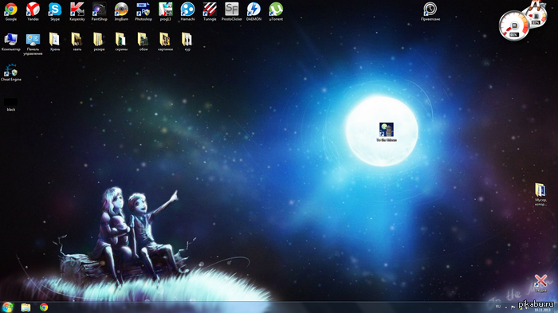Open the Google Chrome desktop shortcut
Image resolution: width=558 pixels, height=313 pixels.
click(10, 11)
